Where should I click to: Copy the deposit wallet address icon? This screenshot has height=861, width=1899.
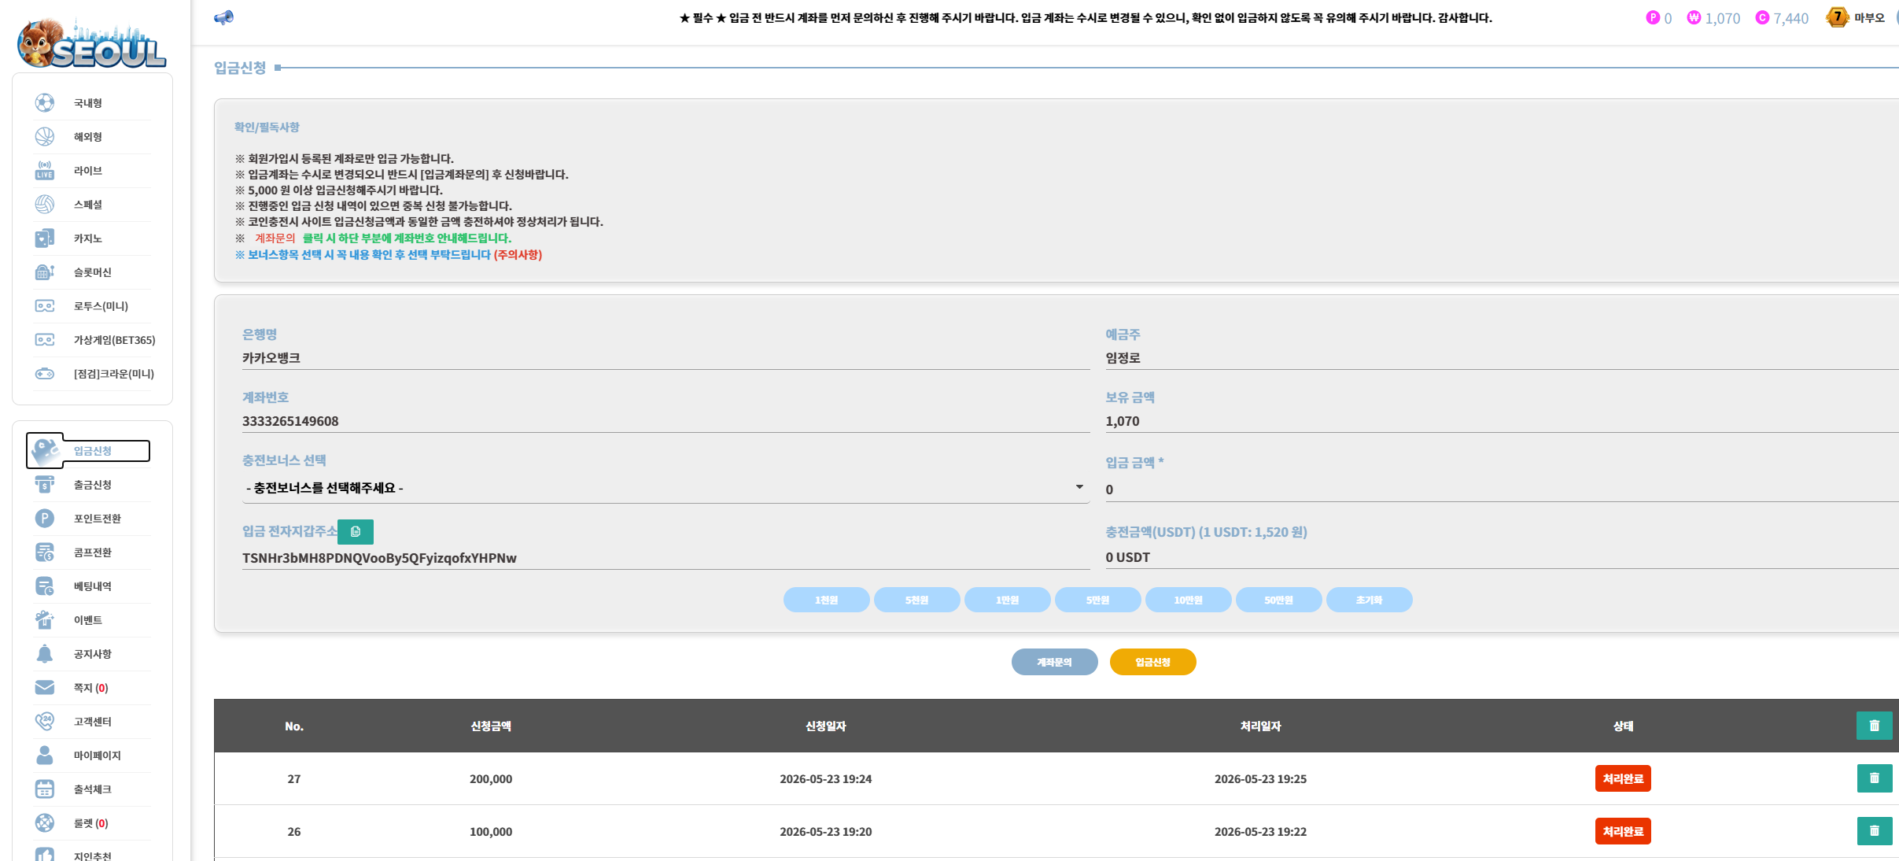tap(356, 532)
